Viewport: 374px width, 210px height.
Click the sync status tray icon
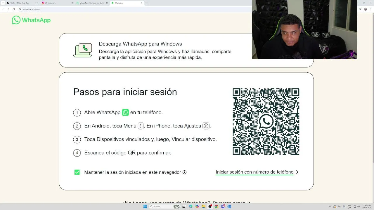pos(335,206)
